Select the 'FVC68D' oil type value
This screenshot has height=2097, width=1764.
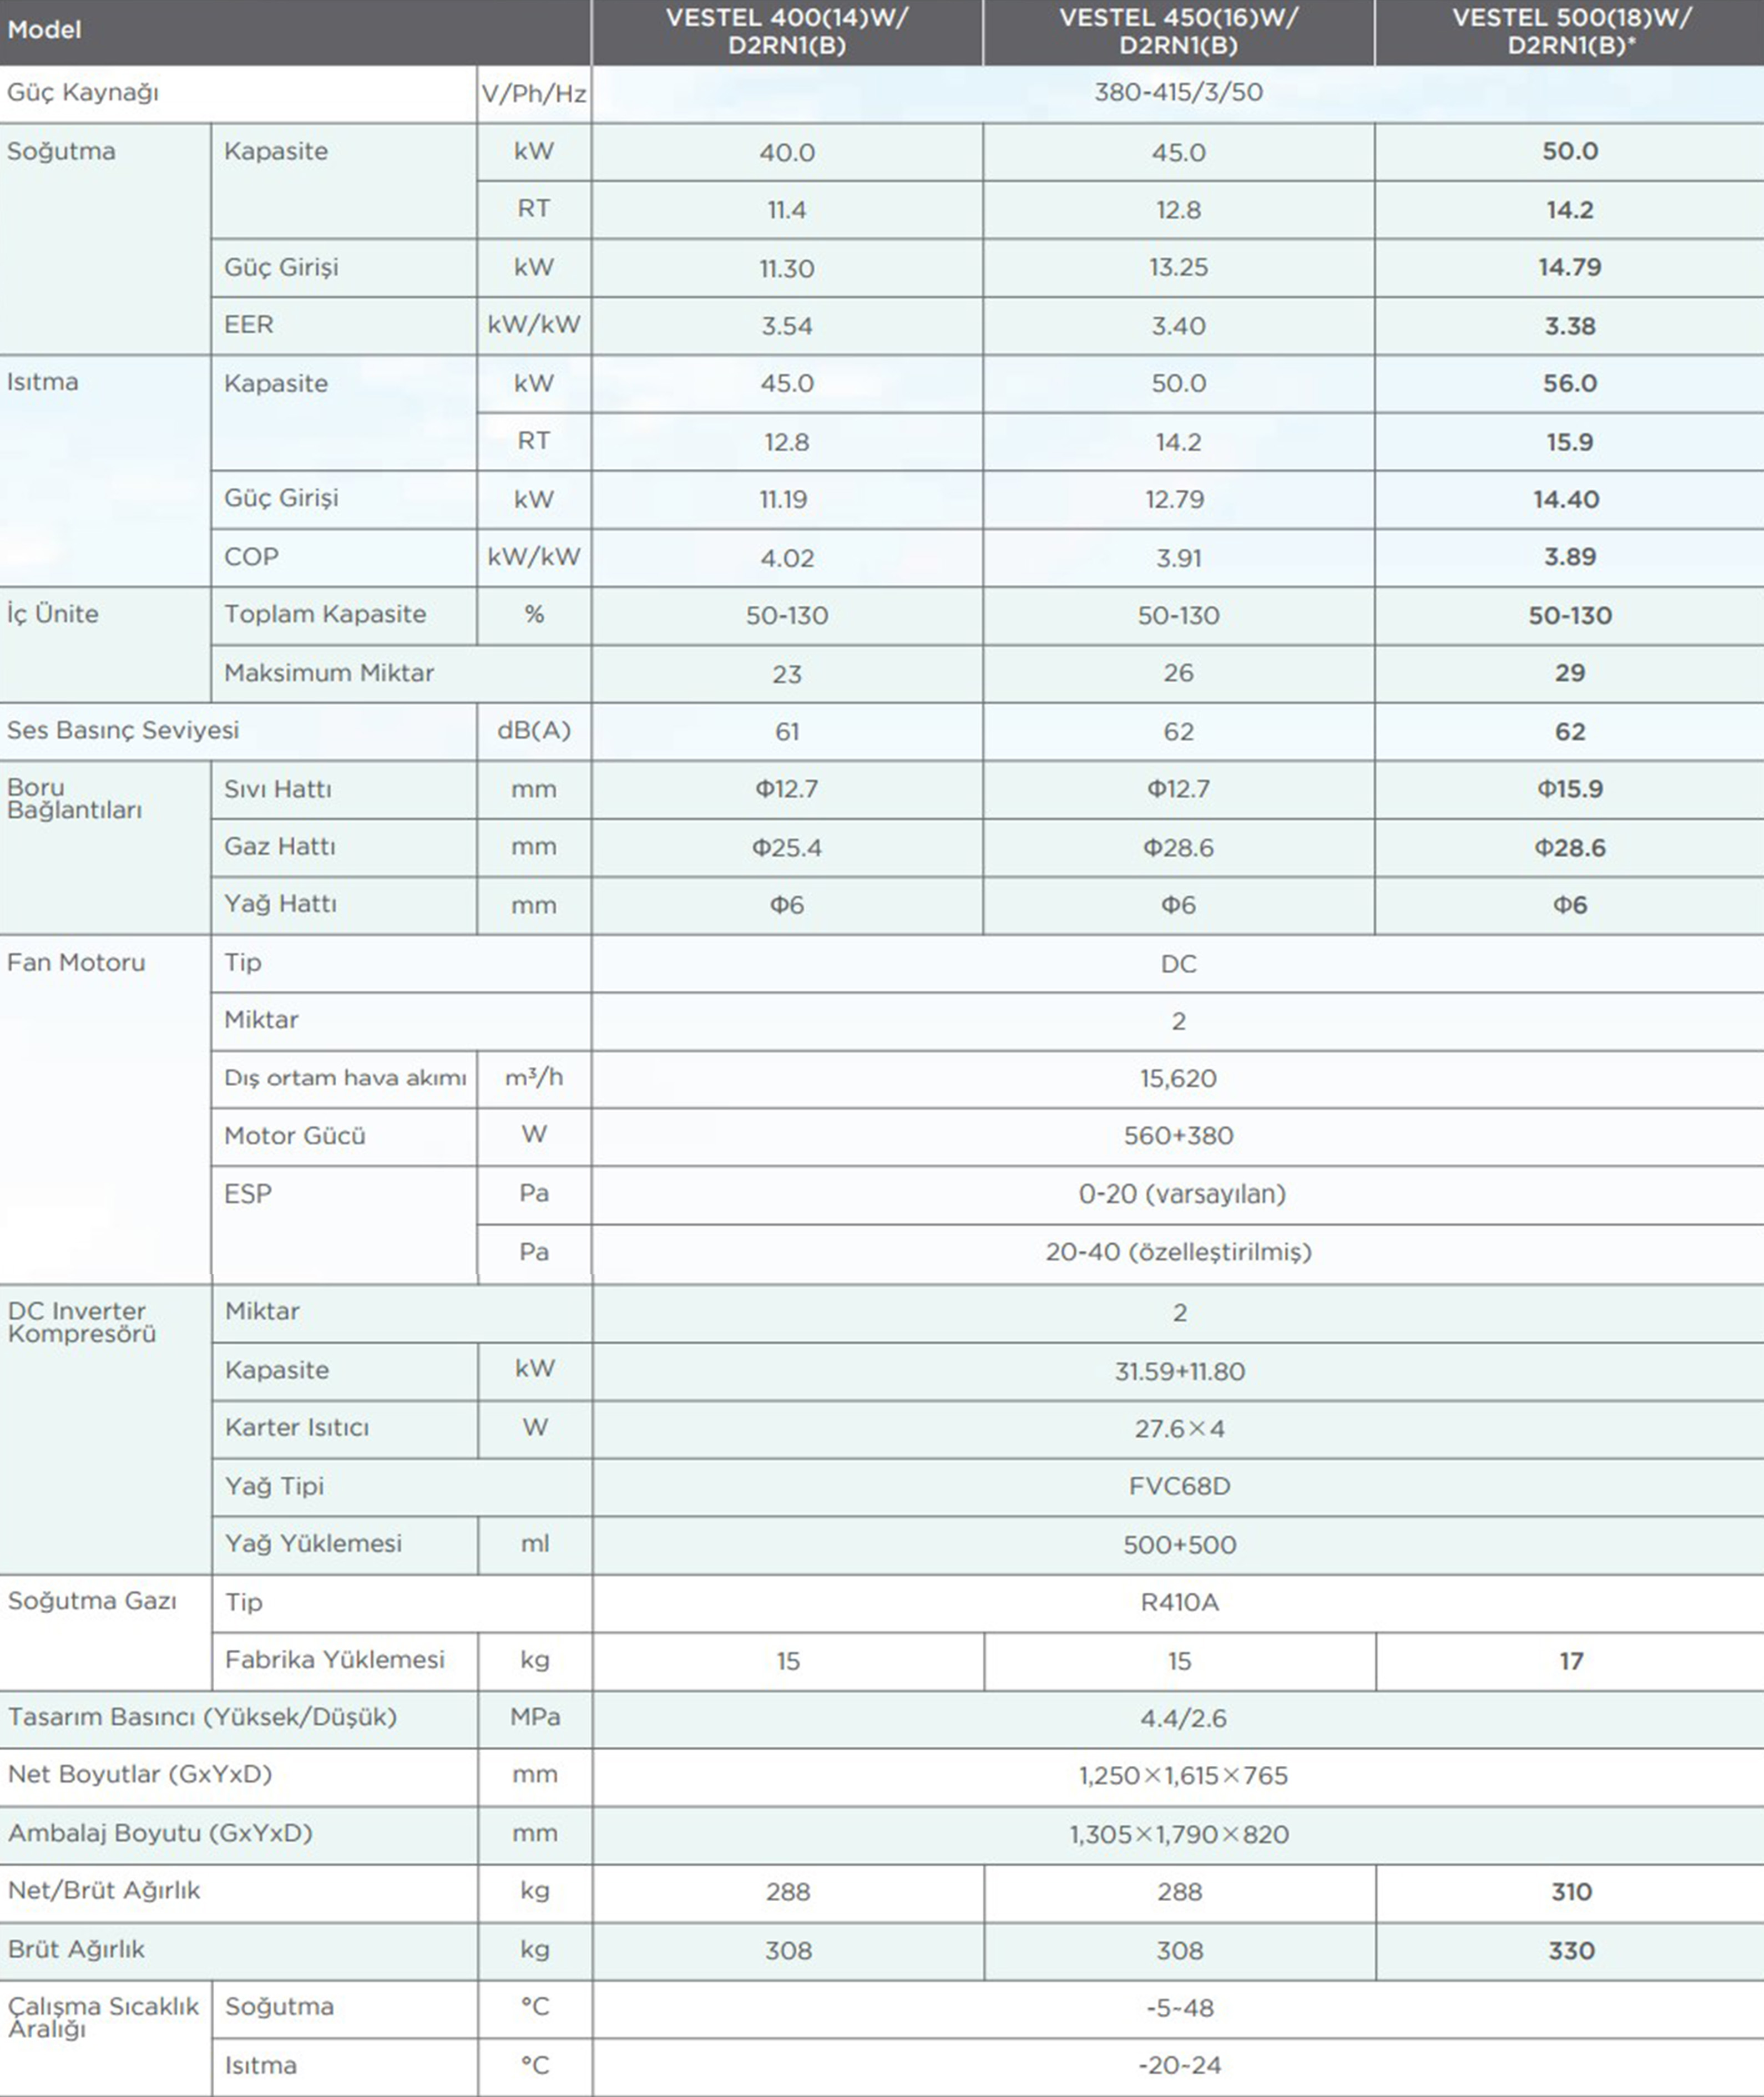coord(1180,1487)
